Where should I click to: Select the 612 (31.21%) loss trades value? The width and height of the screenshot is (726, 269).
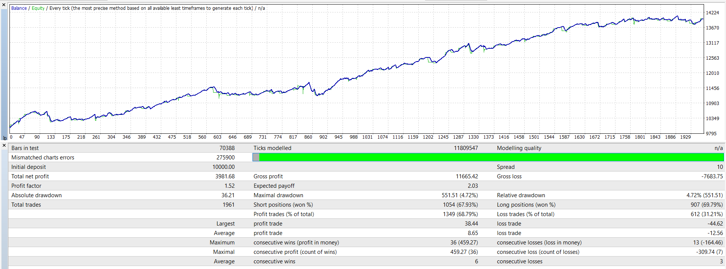[707, 214]
